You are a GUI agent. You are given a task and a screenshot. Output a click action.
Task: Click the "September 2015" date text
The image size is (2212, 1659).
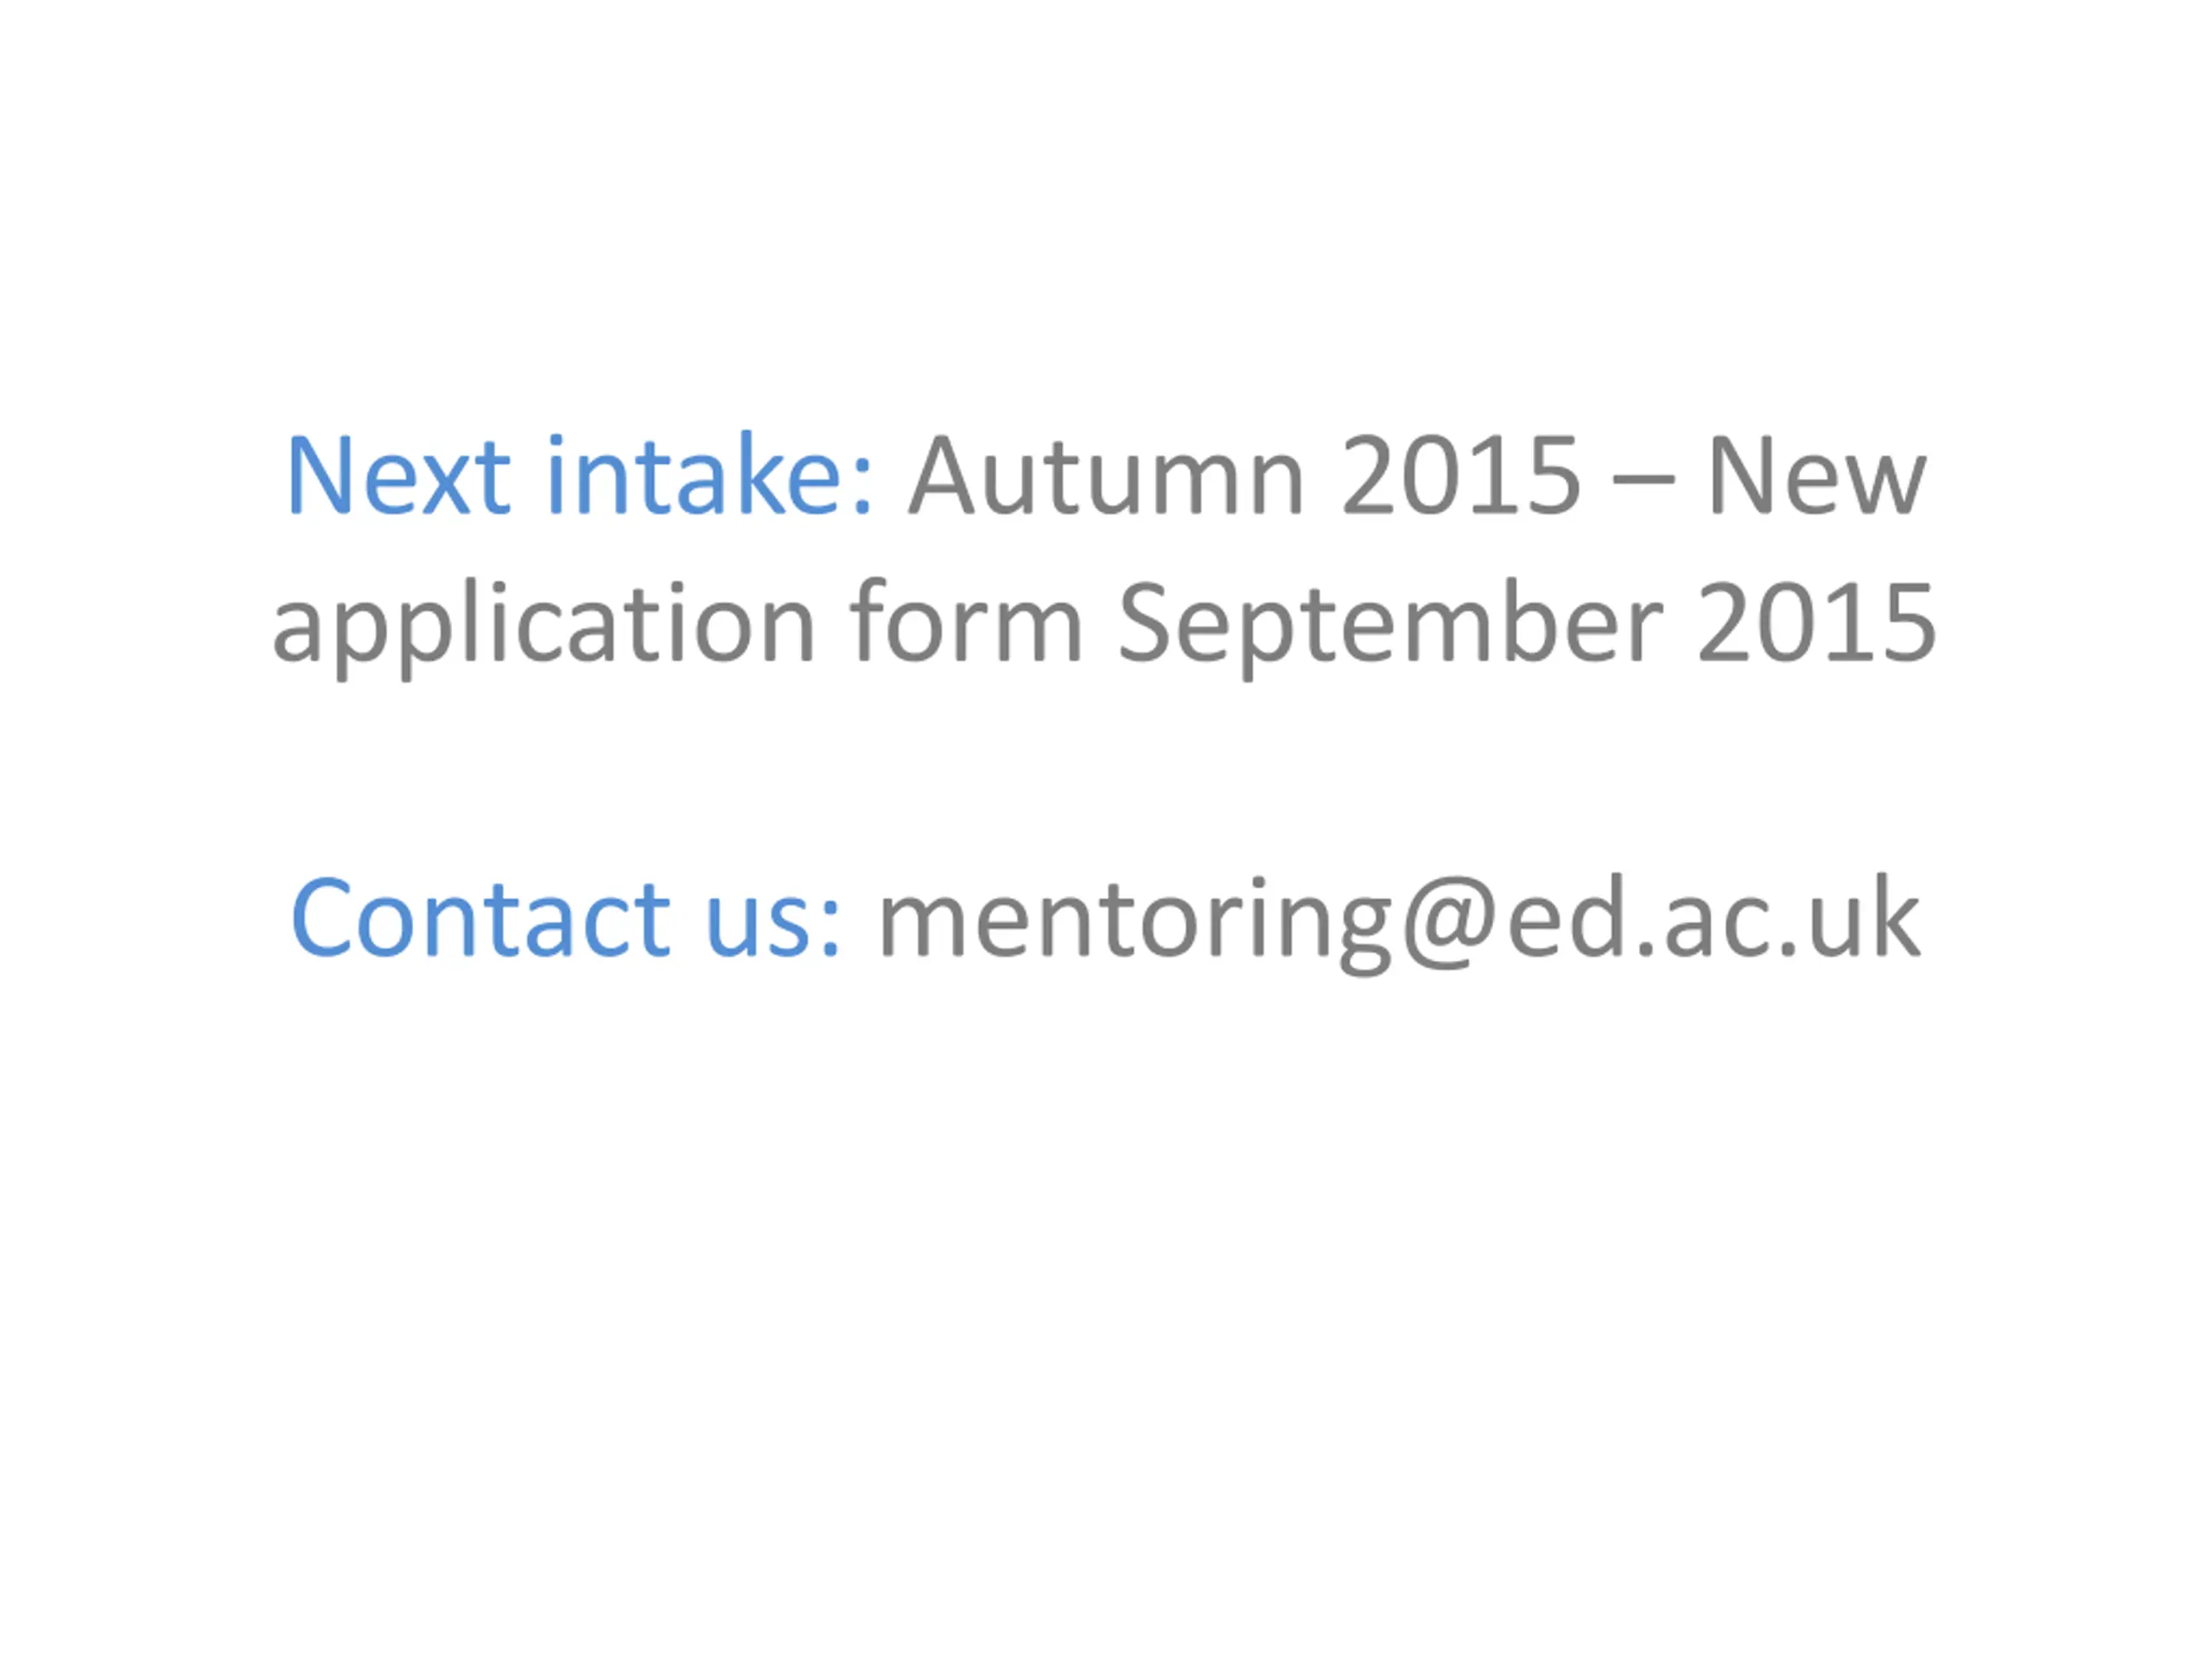pos(1526,624)
